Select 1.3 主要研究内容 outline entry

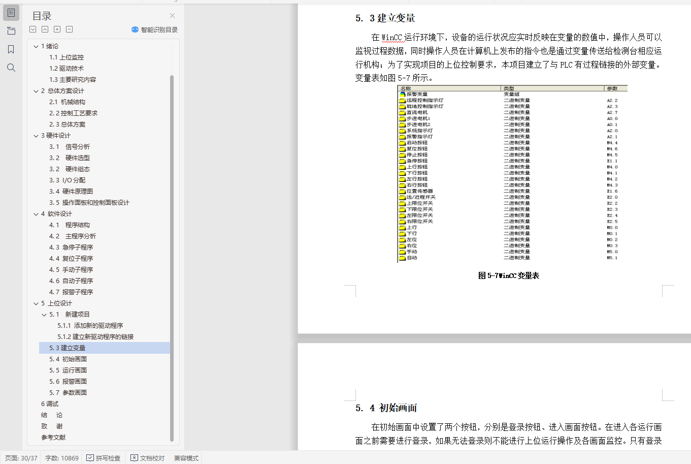[x=73, y=80]
